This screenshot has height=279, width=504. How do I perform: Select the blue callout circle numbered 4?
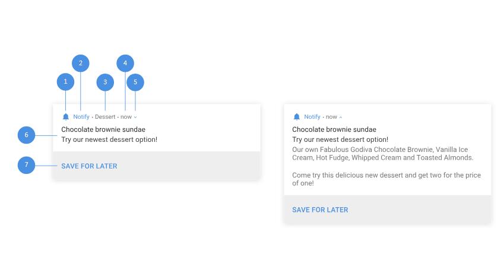pyautogui.click(x=125, y=64)
